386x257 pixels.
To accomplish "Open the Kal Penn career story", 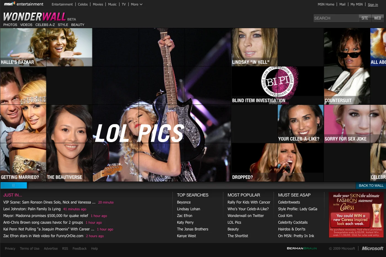I will (x=49, y=229).
